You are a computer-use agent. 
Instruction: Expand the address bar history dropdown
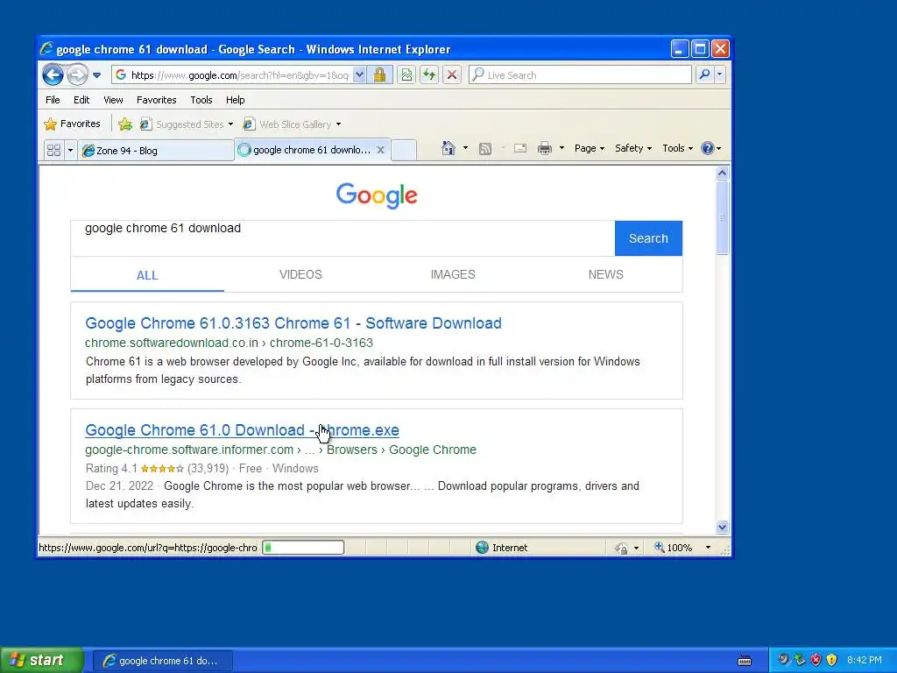(359, 75)
